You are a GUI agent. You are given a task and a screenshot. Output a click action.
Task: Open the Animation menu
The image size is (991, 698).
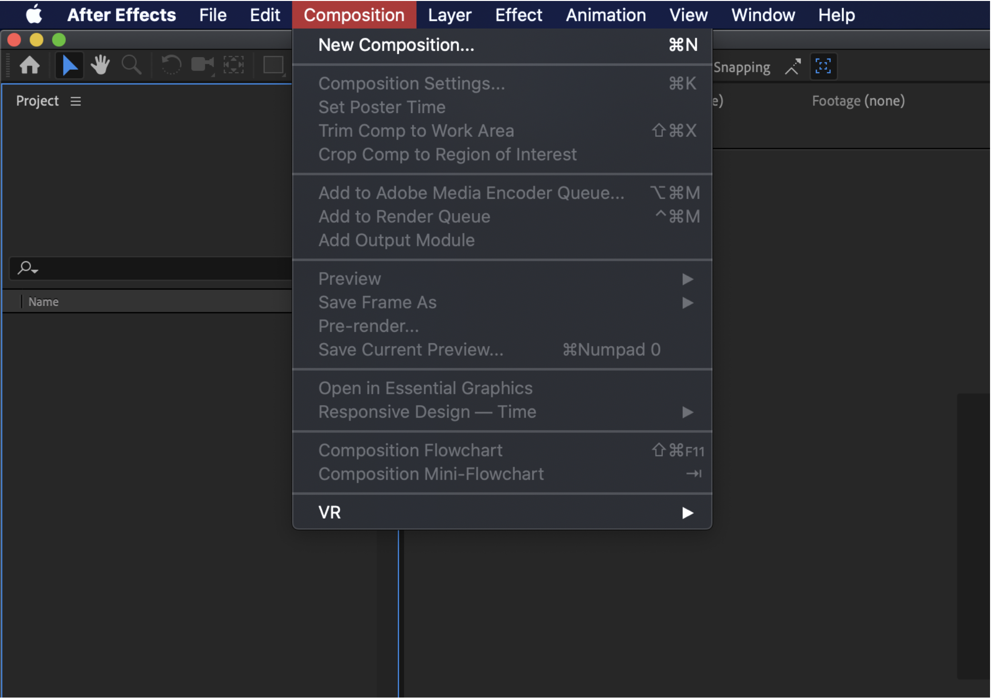606,15
